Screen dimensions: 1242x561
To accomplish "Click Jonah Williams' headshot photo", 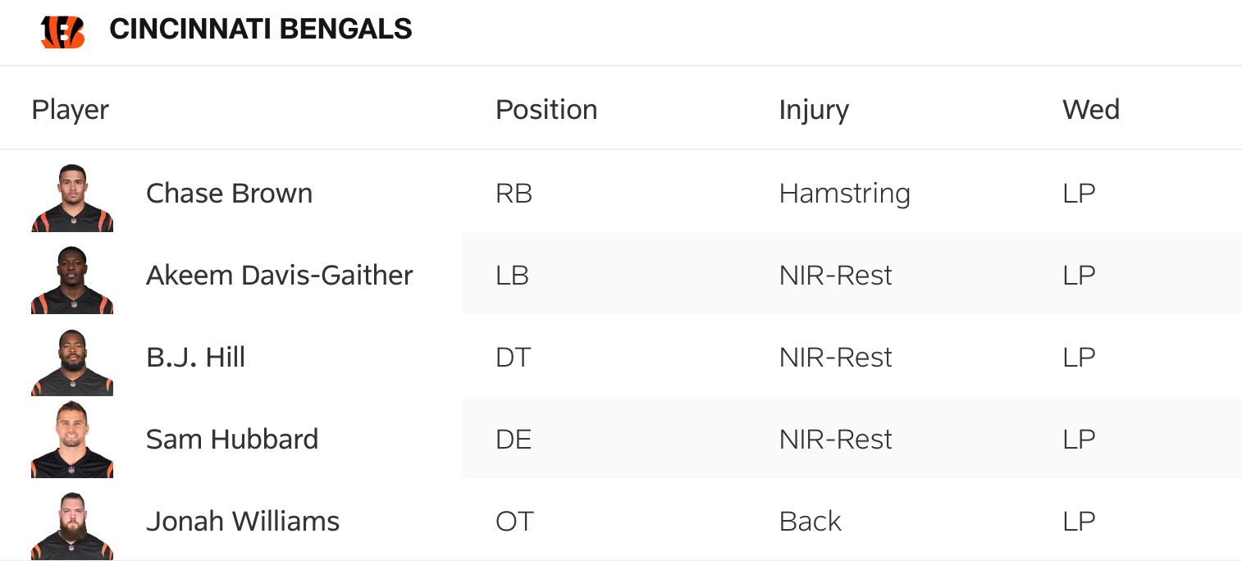I will point(72,526).
